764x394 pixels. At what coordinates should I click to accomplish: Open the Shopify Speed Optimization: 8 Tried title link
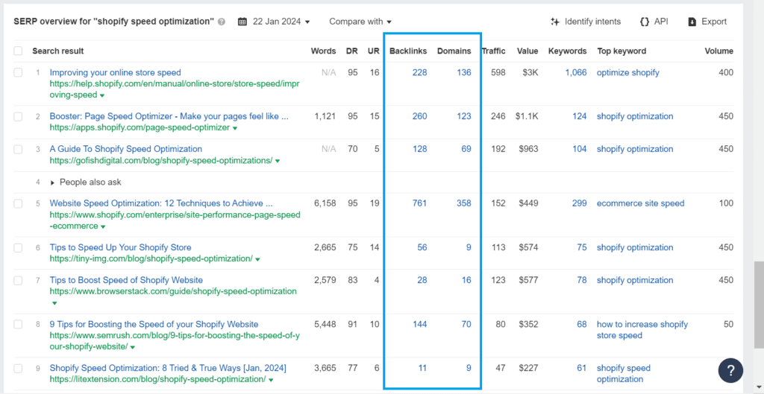point(168,368)
